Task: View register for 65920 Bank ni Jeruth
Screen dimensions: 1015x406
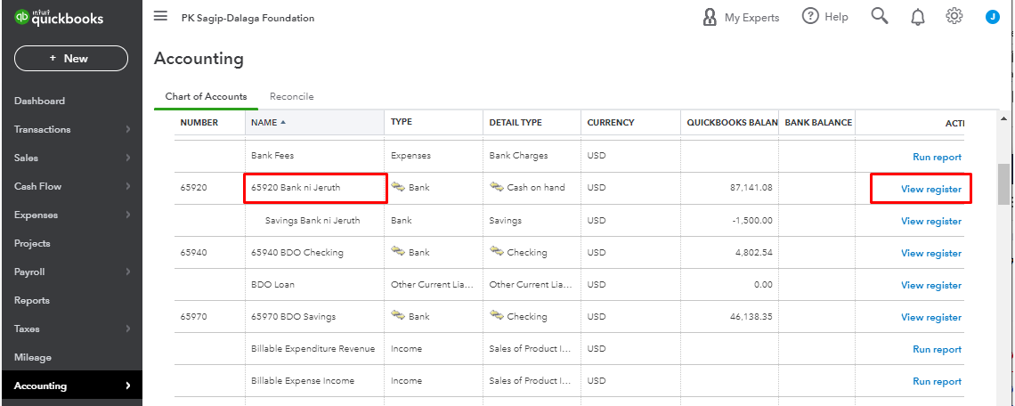Action: pyautogui.click(x=930, y=189)
